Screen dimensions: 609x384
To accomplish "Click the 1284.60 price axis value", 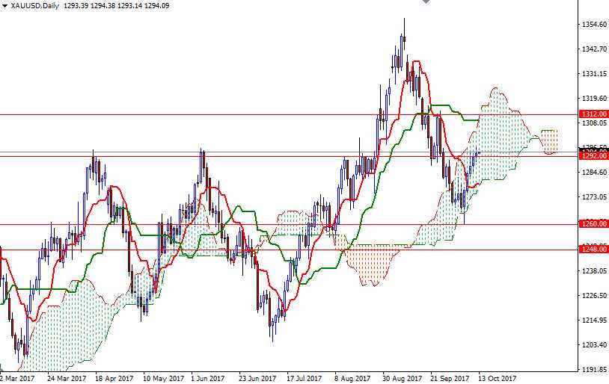I will point(594,173).
